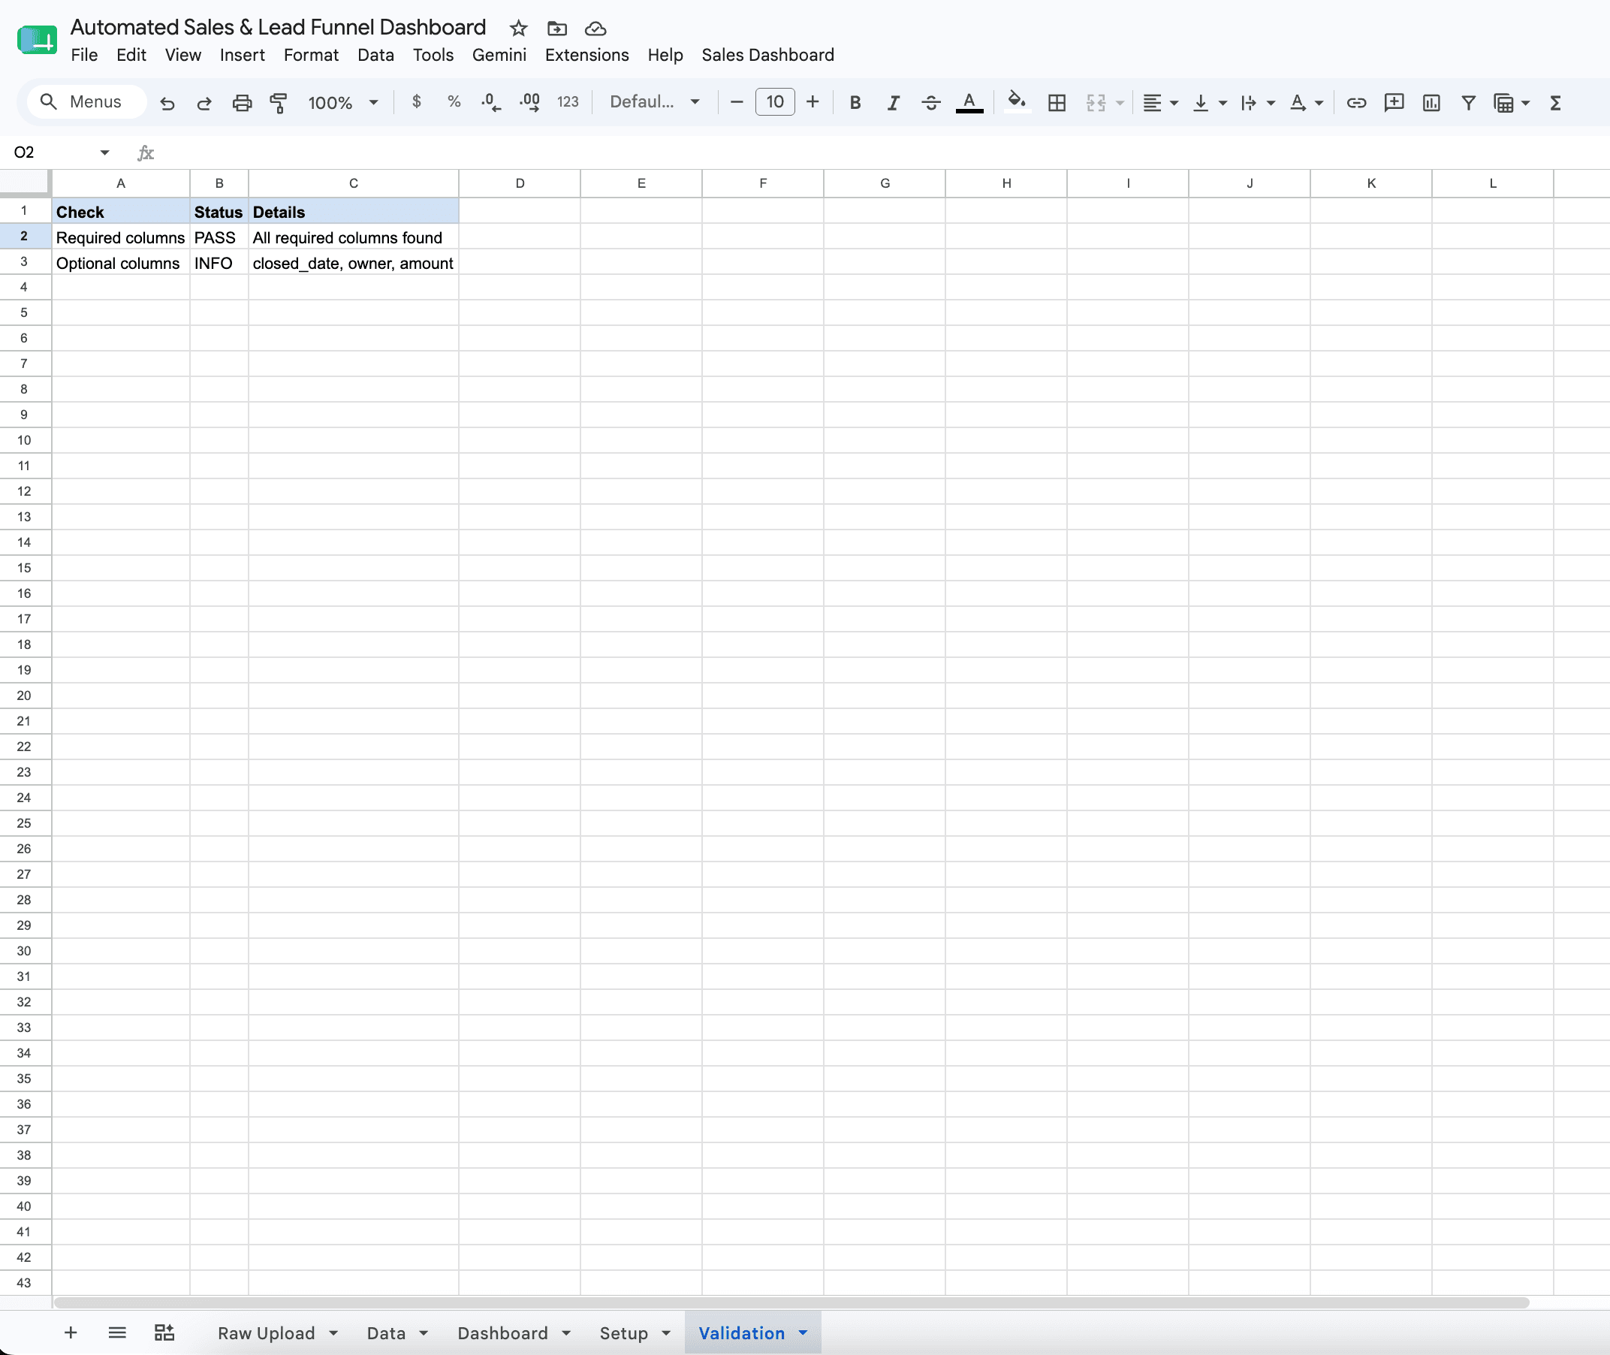Click the Insert comment icon

point(1394,102)
